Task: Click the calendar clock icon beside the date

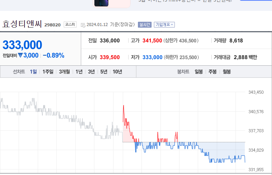Action: click(83, 25)
